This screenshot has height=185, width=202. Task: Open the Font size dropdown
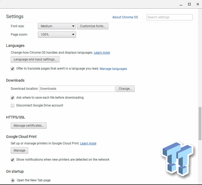tap(57, 26)
